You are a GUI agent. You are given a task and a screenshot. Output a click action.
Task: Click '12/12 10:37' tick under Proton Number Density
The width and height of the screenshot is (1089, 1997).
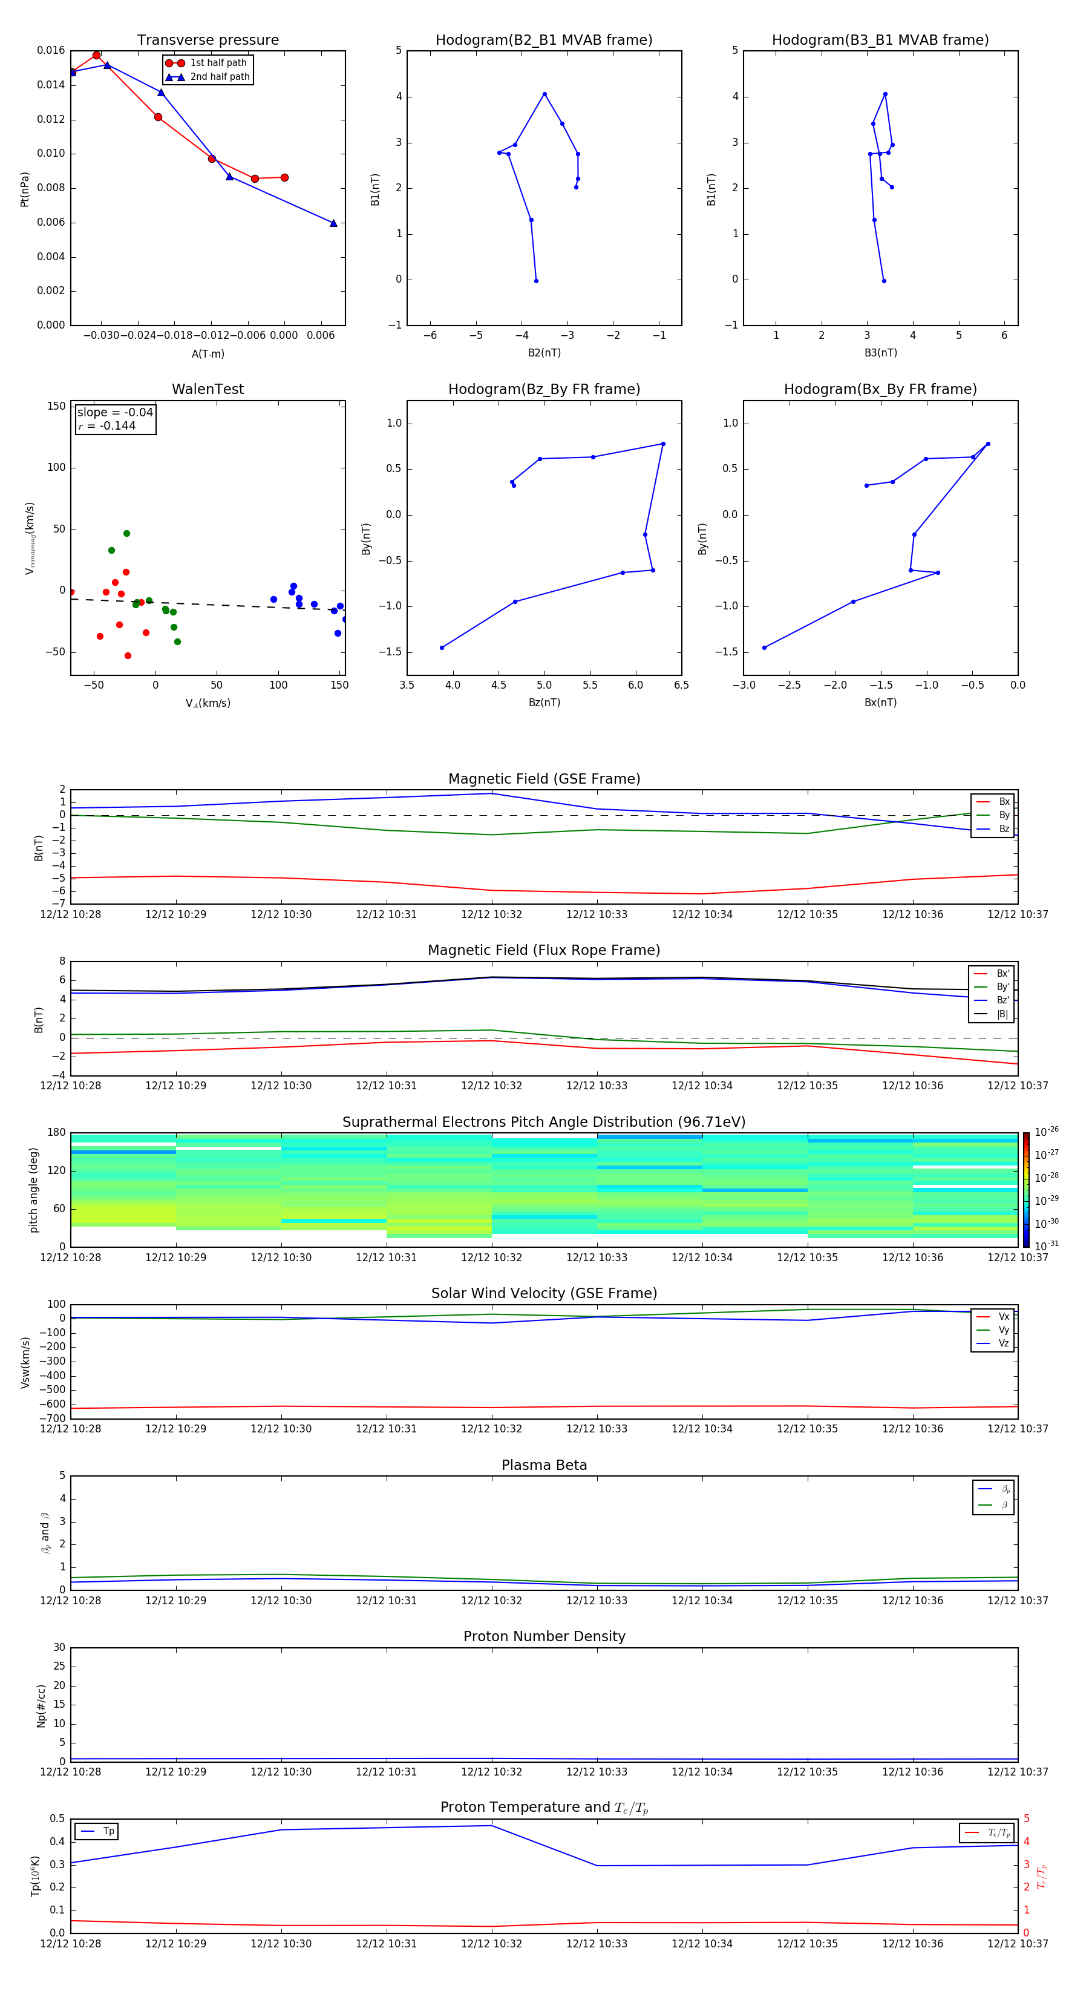tap(1018, 1772)
